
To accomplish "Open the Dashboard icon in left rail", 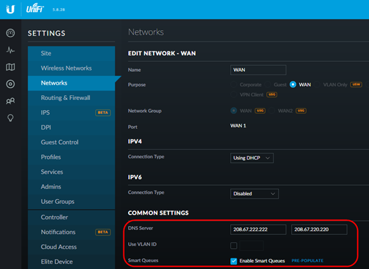I will tap(10, 33).
